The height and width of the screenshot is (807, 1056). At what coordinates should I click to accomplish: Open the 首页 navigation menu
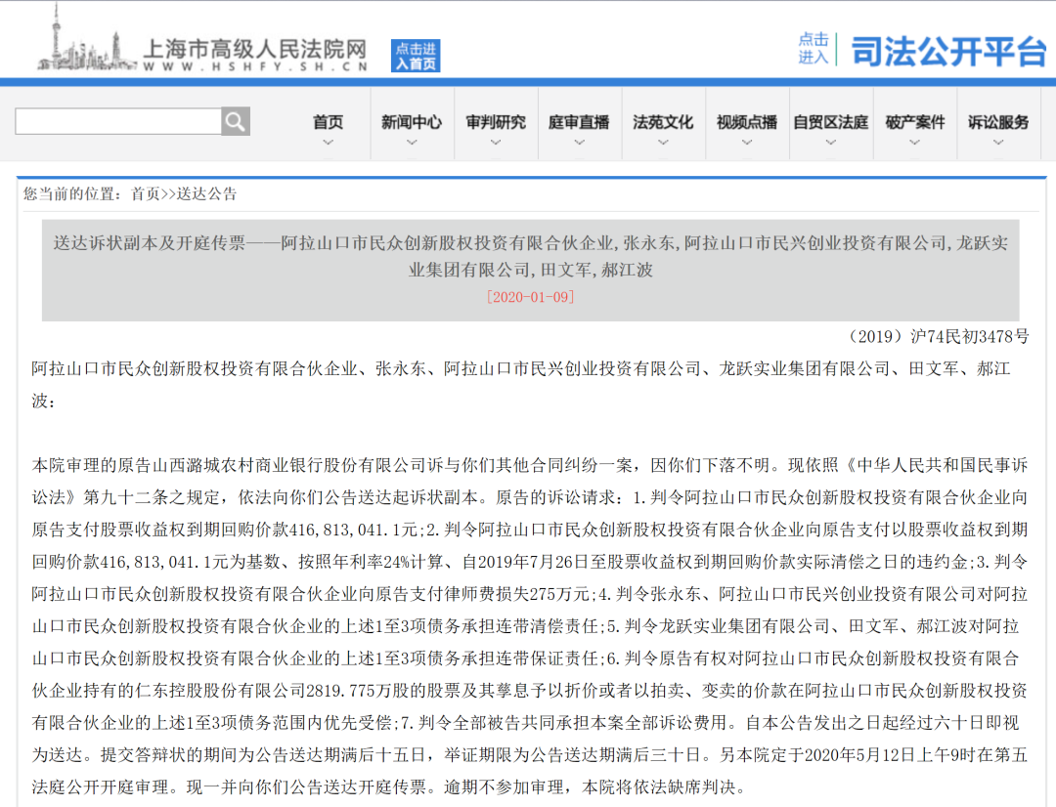pos(328,122)
